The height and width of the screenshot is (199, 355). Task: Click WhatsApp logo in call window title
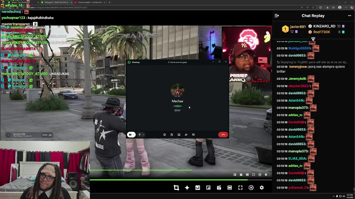coord(129,62)
